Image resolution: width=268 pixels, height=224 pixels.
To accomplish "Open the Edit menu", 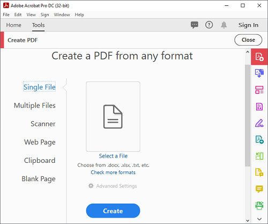I will pyautogui.click(x=18, y=14).
